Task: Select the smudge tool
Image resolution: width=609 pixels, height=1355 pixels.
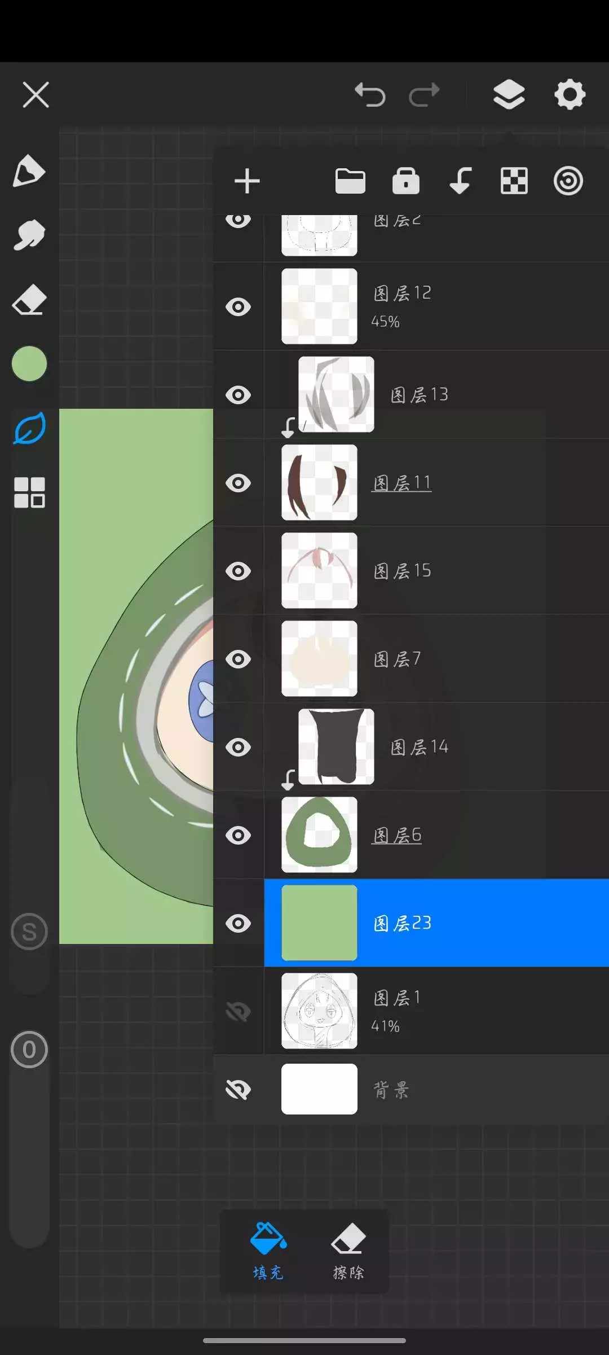Action: [x=29, y=235]
